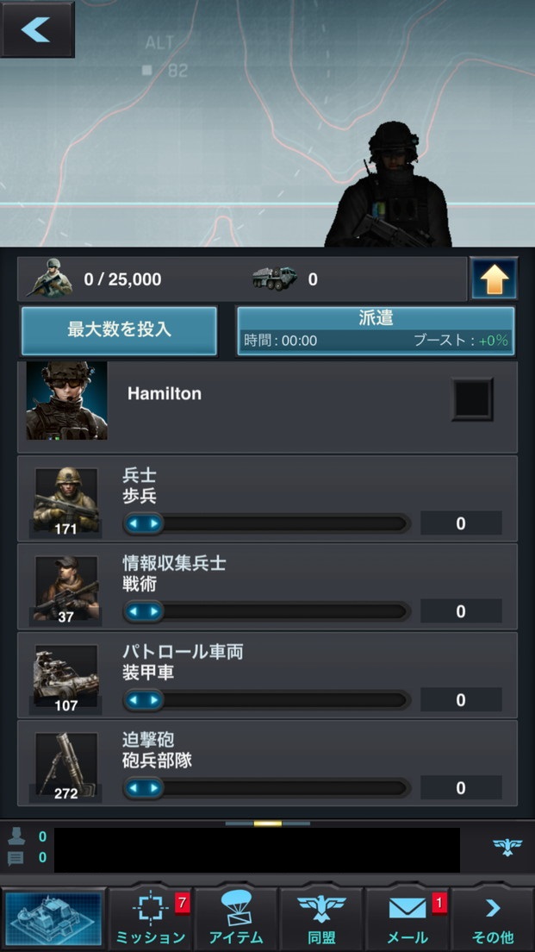The height and width of the screenshot is (952, 535).
Task: Click the 歩兵 soldier slider handle
Action: tap(144, 523)
